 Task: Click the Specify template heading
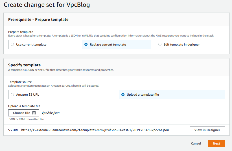click(24, 65)
